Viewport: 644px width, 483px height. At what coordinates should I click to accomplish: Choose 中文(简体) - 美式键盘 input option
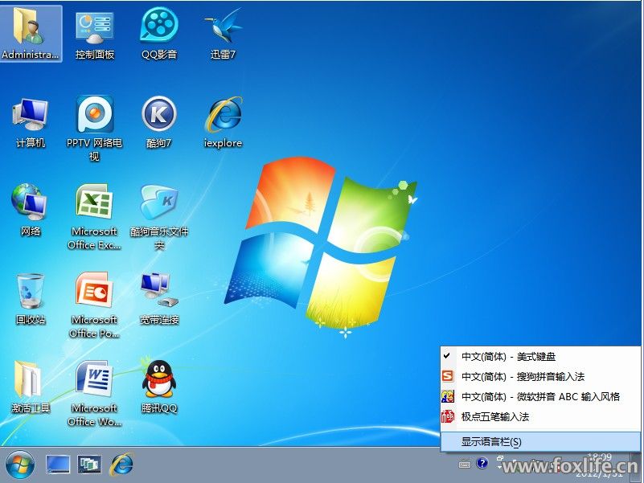tap(540, 357)
